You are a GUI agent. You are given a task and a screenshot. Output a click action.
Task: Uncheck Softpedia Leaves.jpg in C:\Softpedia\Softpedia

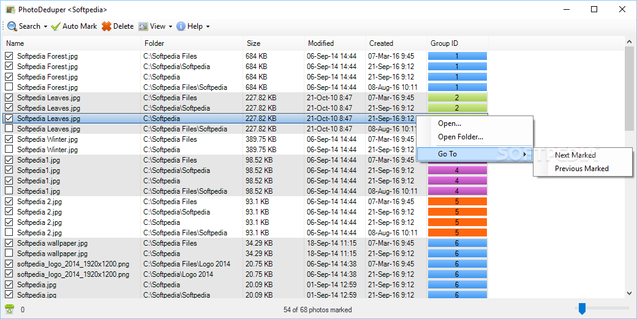pos(9,108)
